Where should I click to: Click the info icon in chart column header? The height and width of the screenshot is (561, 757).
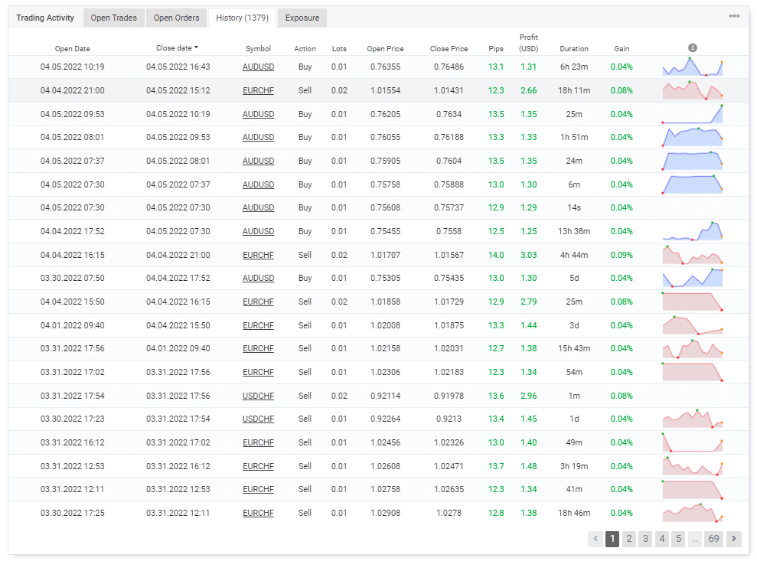tap(692, 48)
